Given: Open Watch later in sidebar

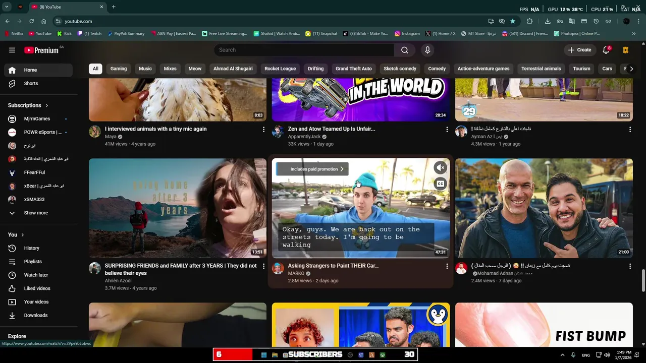Looking at the screenshot, I should pyautogui.click(x=38, y=275).
